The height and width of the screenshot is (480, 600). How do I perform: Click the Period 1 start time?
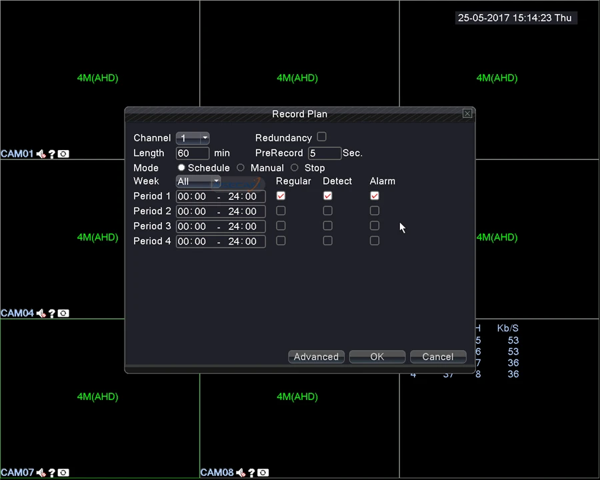(x=192, y=197)
